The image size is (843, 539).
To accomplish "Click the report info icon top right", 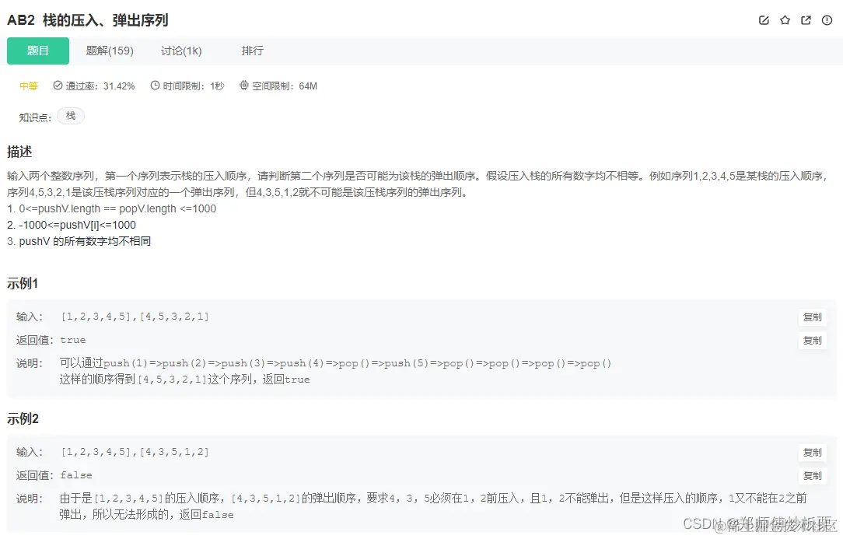I will click(x=827, y=20).
